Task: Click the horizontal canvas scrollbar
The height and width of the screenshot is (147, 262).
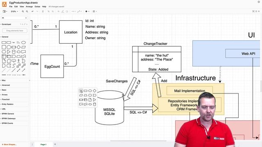Action: coord(138,141)
